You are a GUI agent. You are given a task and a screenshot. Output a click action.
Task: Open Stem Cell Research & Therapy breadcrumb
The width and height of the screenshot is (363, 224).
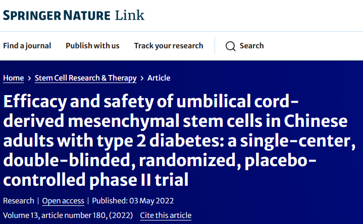click(x=85, y=78)
